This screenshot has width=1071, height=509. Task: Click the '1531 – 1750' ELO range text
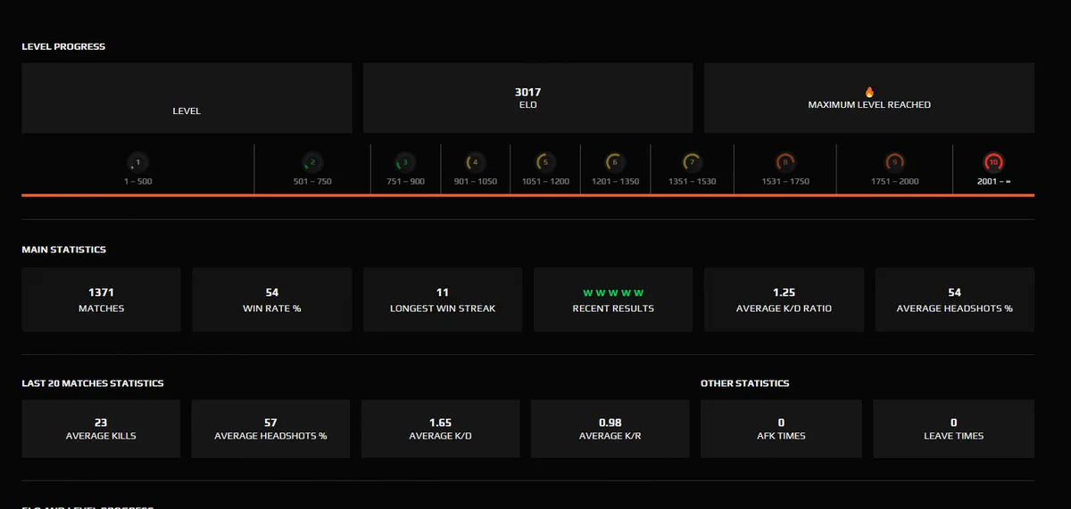(785, 181)
